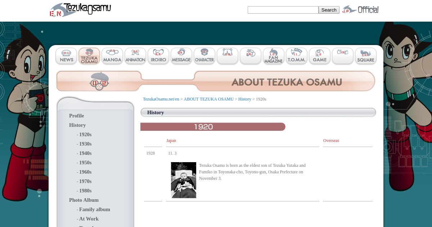Select 1920s in the sidebar
Image resolution: width=432 pixels, height=227 pixels.
(85, 134)
